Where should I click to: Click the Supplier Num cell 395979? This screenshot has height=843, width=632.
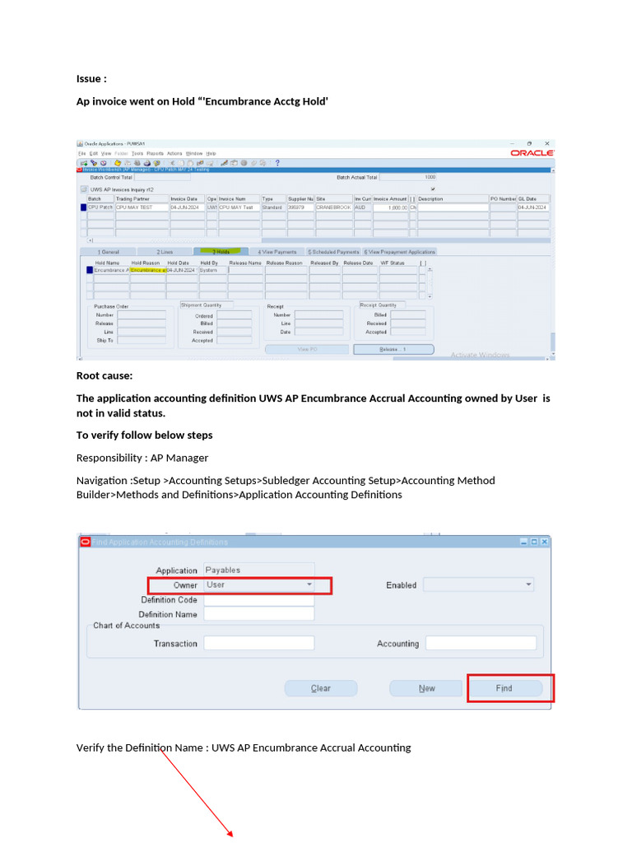300,207
